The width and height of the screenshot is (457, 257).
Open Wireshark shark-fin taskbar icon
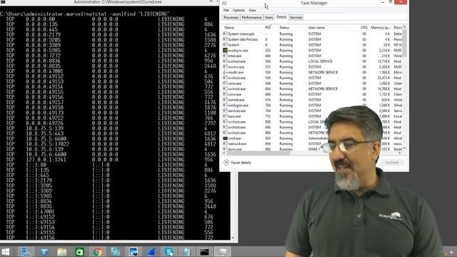point(151,251)
